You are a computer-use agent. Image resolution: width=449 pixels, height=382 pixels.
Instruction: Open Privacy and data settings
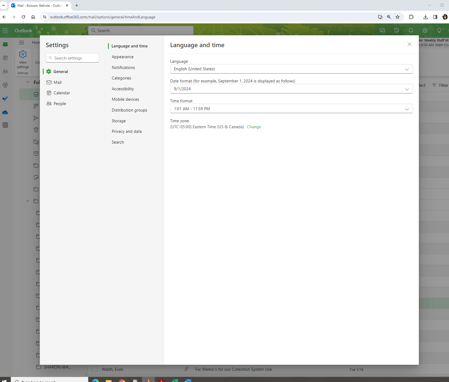coord(127,131)
